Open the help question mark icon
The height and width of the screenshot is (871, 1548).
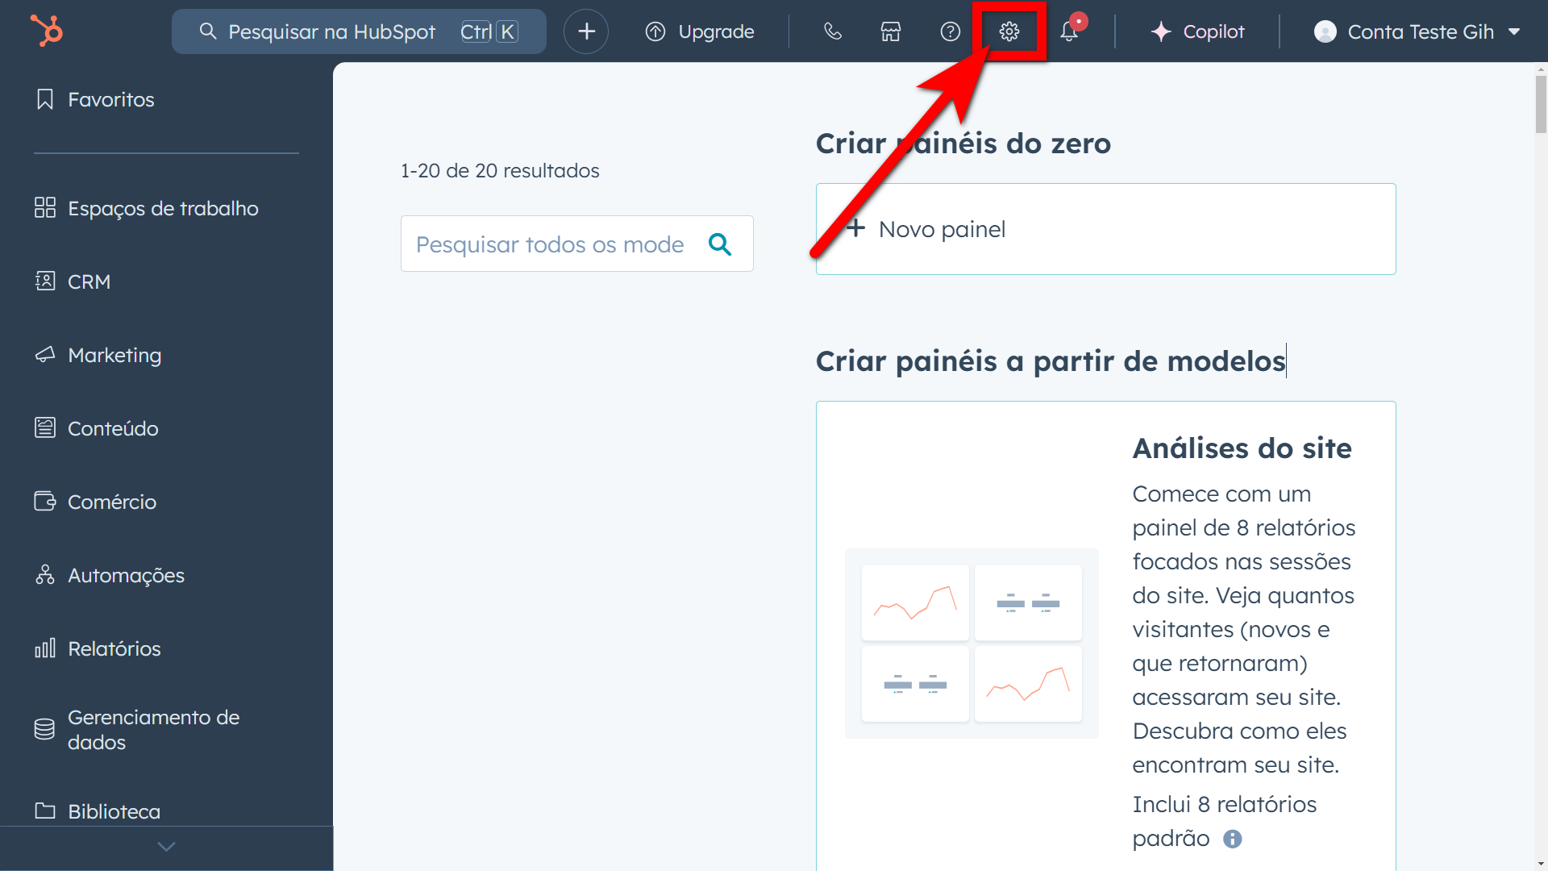950,31
